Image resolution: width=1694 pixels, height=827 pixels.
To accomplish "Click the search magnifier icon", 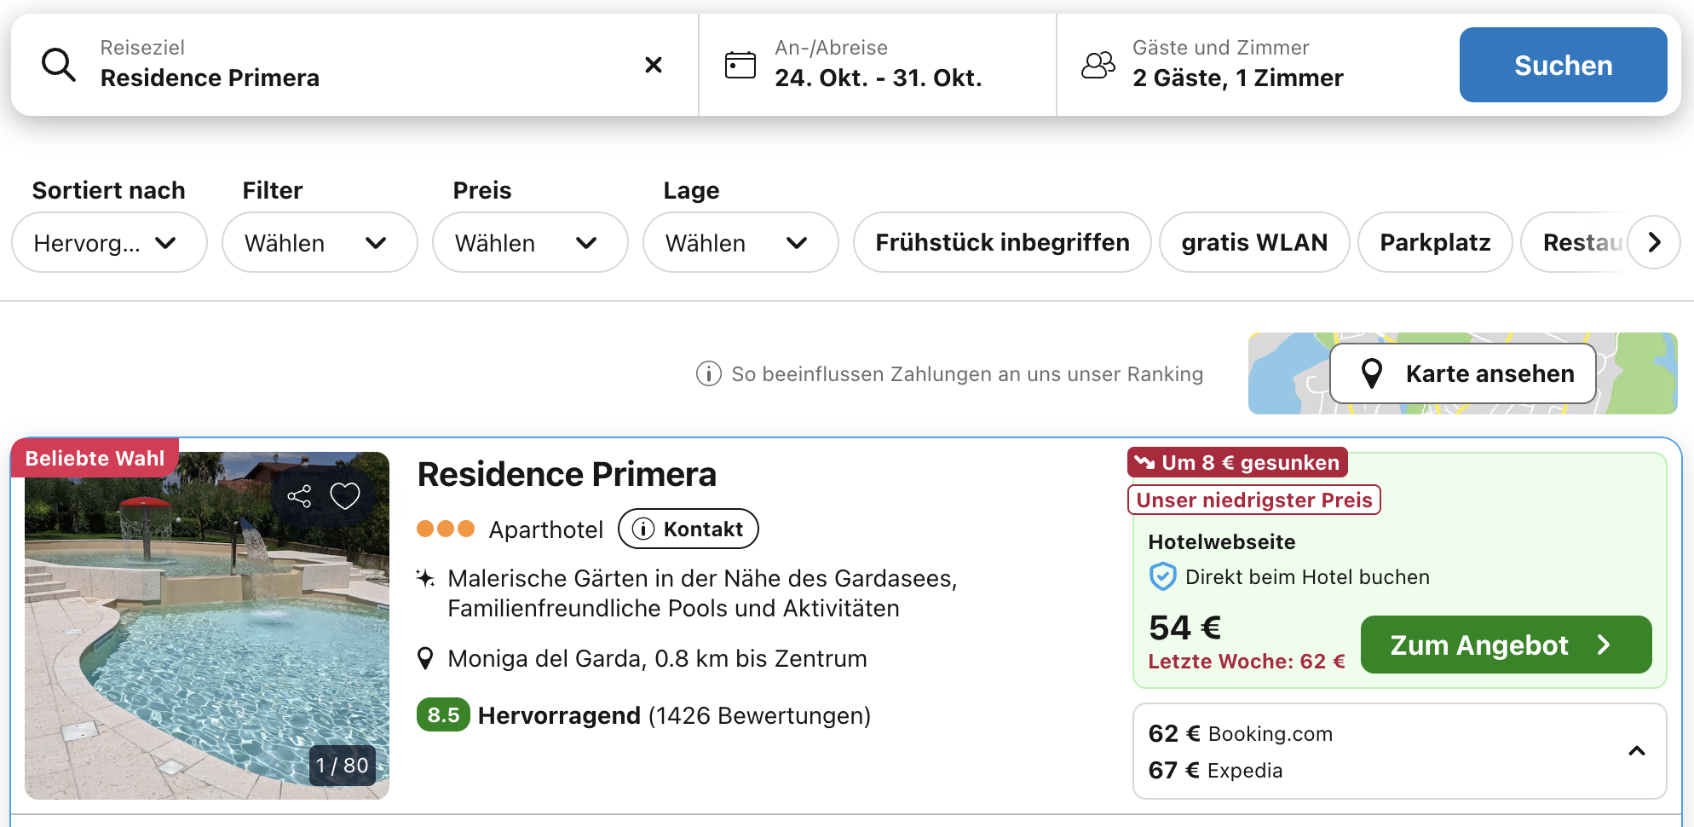I will click(59, 65).
